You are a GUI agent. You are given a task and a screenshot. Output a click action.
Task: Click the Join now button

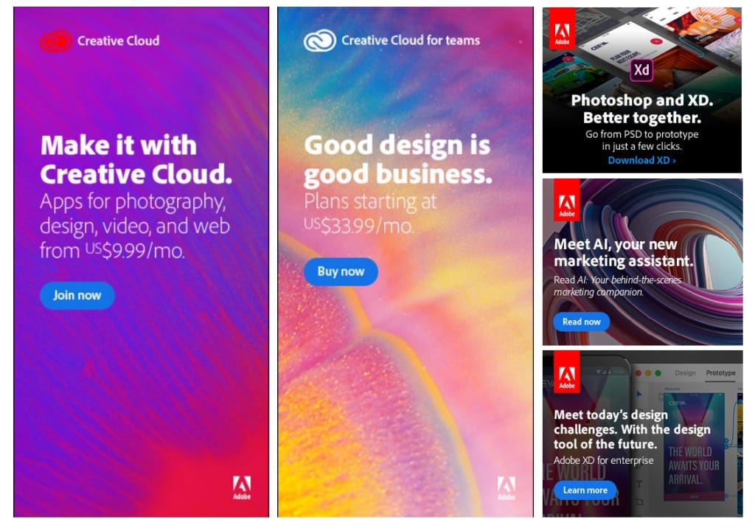click(77, 295)
